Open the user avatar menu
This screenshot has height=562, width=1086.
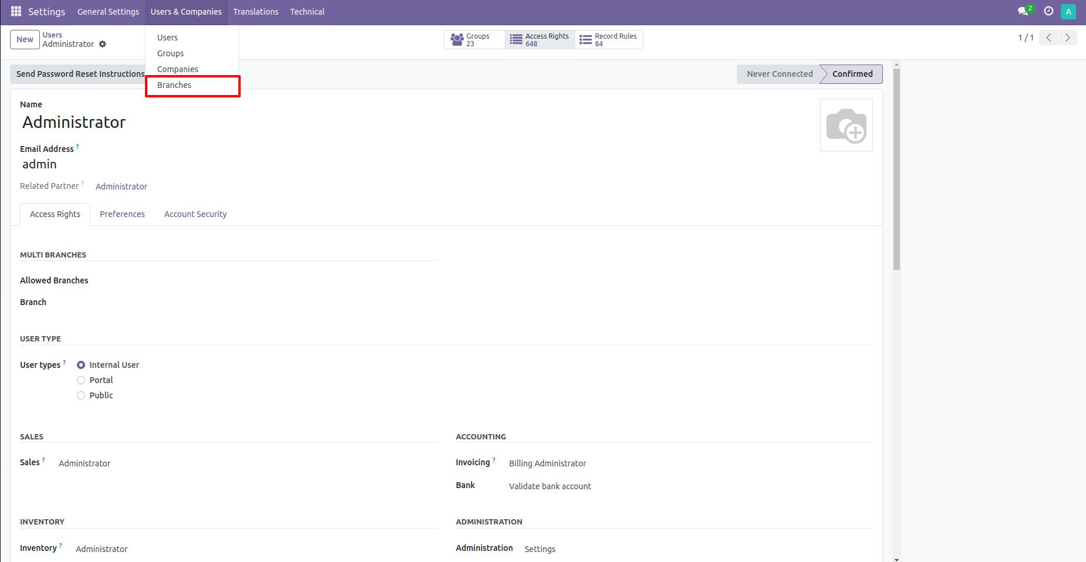[1068, 11]
